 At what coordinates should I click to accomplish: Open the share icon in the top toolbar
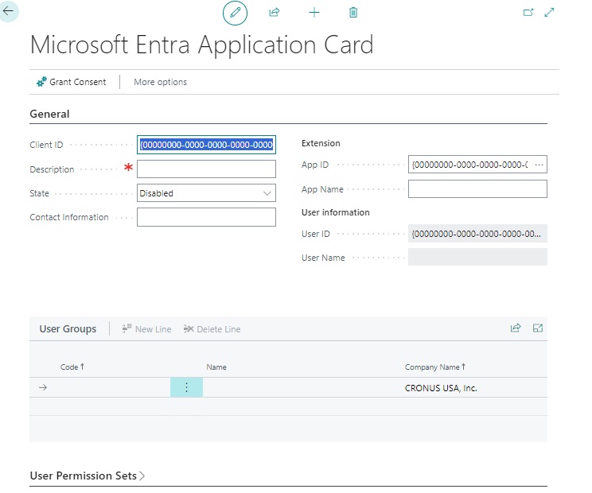(275, 13)
